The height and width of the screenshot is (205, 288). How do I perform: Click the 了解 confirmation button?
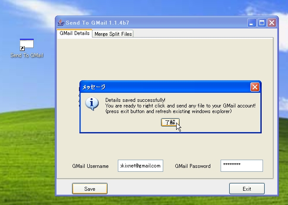pyautogui.click(x=170, y=123)
